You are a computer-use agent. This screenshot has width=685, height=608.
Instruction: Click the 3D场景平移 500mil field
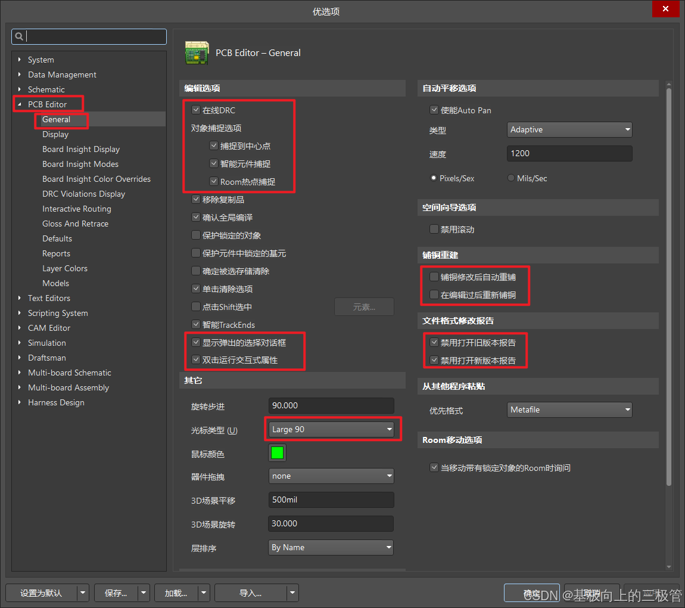tap(331, 500)
